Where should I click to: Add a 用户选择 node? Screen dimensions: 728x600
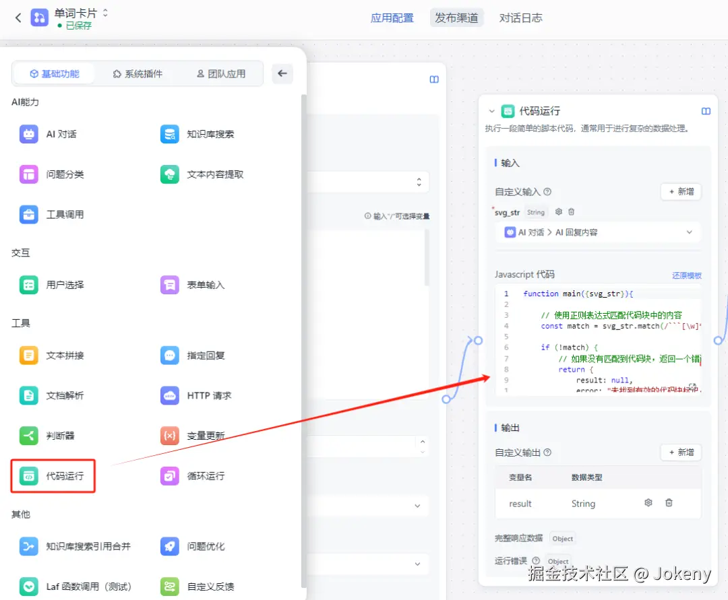point(52,285)
